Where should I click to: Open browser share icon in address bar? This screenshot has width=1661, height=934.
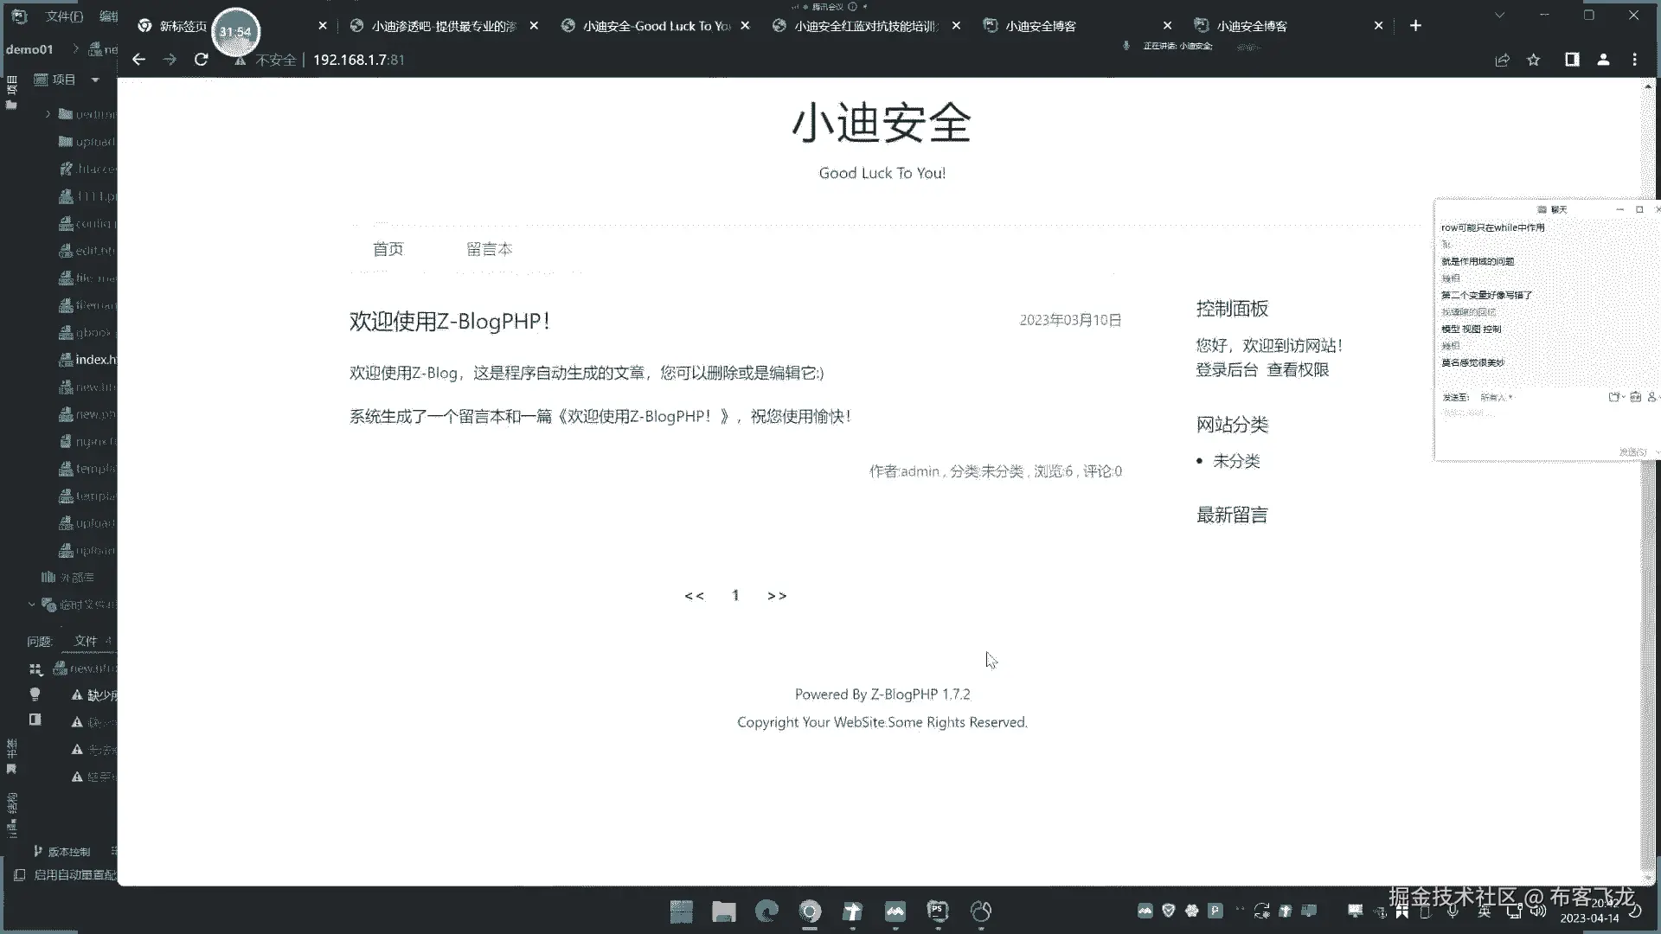(x=1502, y=60)
